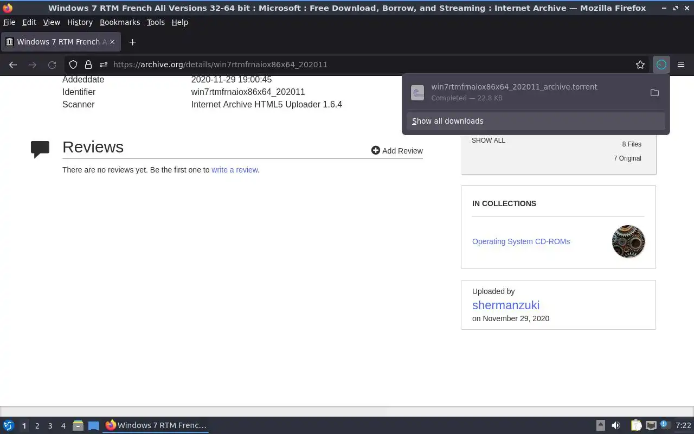The image size is (694, 434).
Task: Open the Operating System CD-ROMs gears thumbnail
Action: pos(628,241)
